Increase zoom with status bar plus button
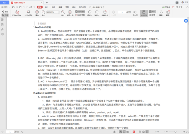The height and width of the screenshot is (134, 189). pos(184,132)
